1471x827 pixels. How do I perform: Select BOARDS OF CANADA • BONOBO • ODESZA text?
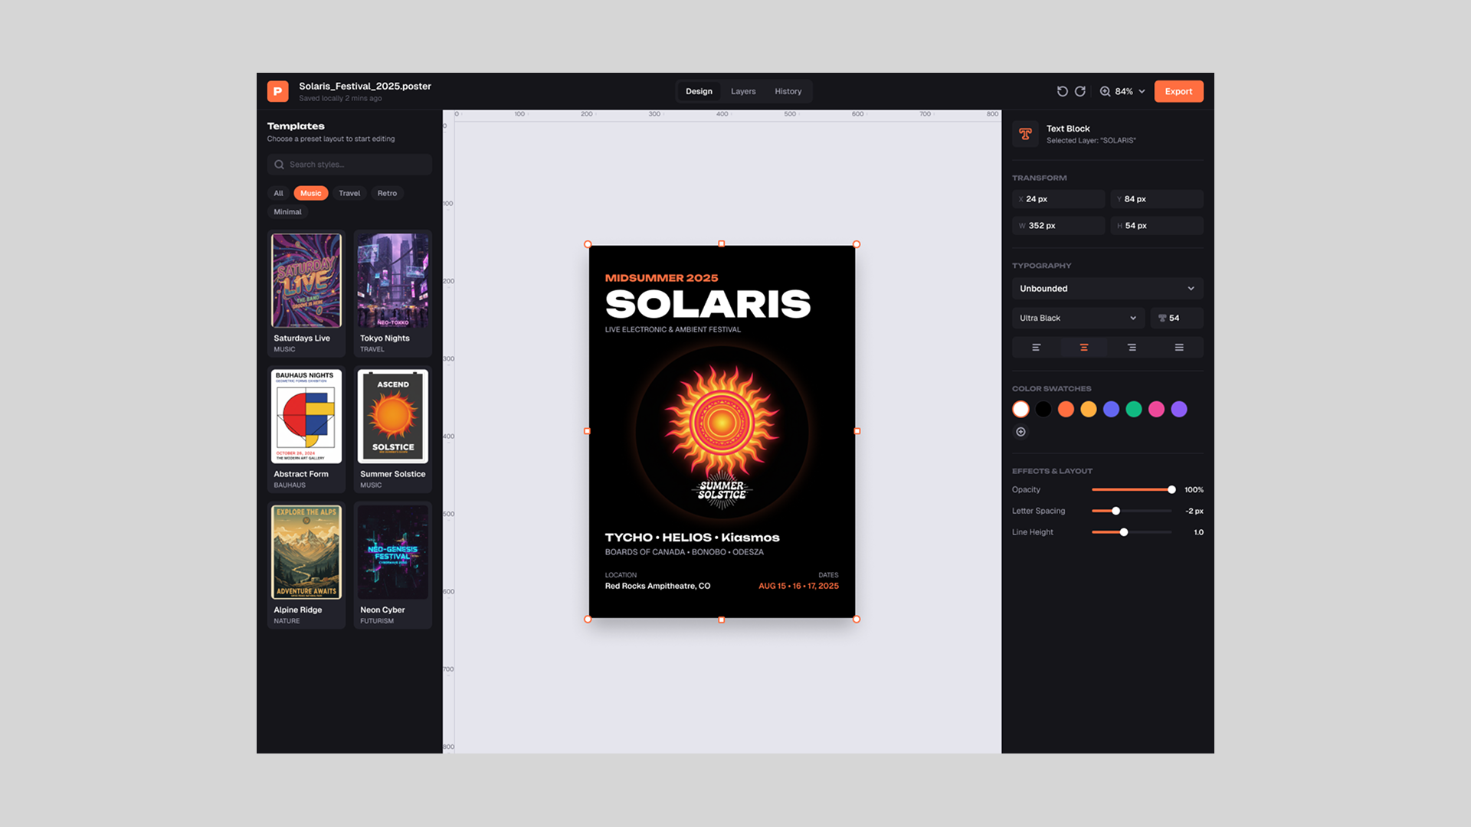[684, 552]
